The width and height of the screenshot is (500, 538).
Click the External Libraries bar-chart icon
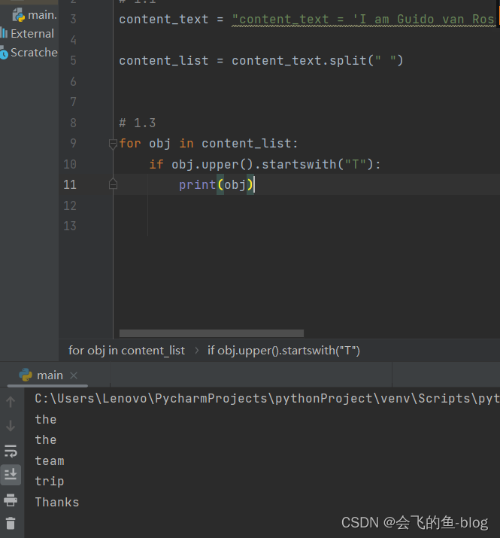pyautogui.click(x=4, y=33)
